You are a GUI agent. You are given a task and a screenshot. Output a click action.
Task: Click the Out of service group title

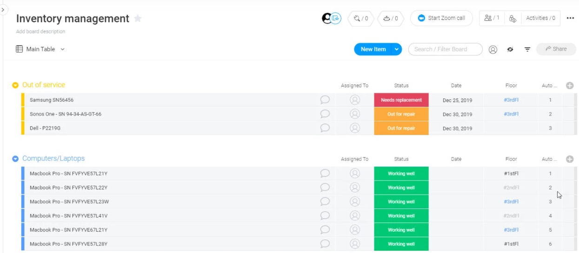[x=44, y=85]
